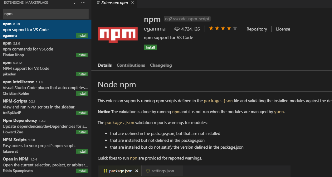The width and height of the screenshot is (332, 177).
Task: Install npm Intellisense extension
Action: [x=82, y=93]
